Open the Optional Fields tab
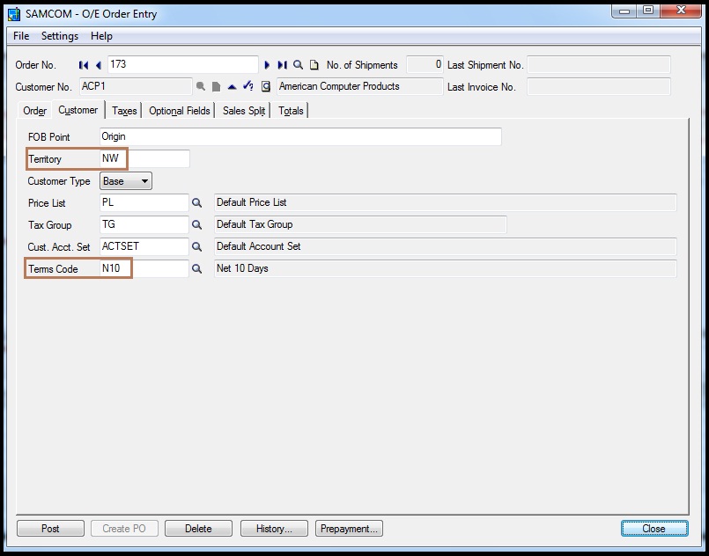The image size is (709, 556). point(179,111)
